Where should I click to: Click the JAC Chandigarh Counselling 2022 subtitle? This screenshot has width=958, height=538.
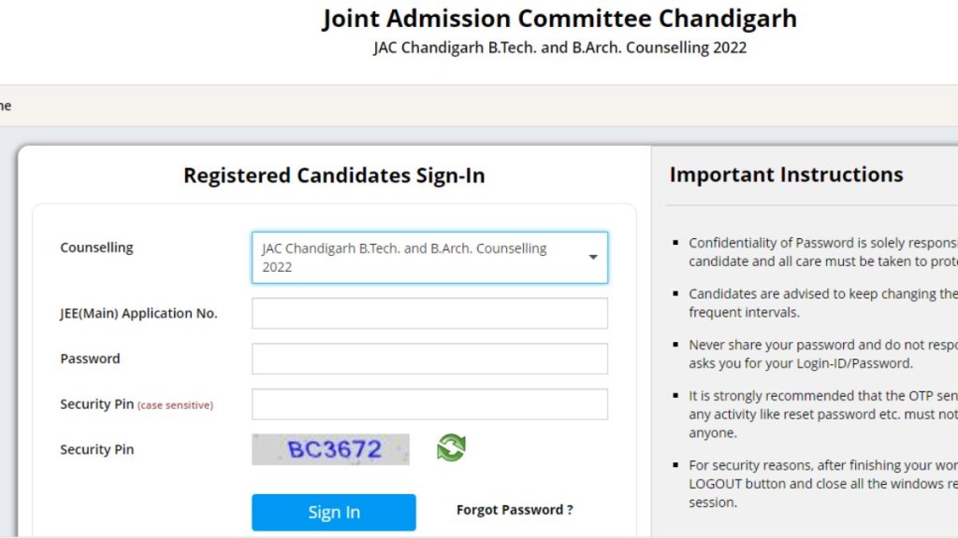[559, 47]
